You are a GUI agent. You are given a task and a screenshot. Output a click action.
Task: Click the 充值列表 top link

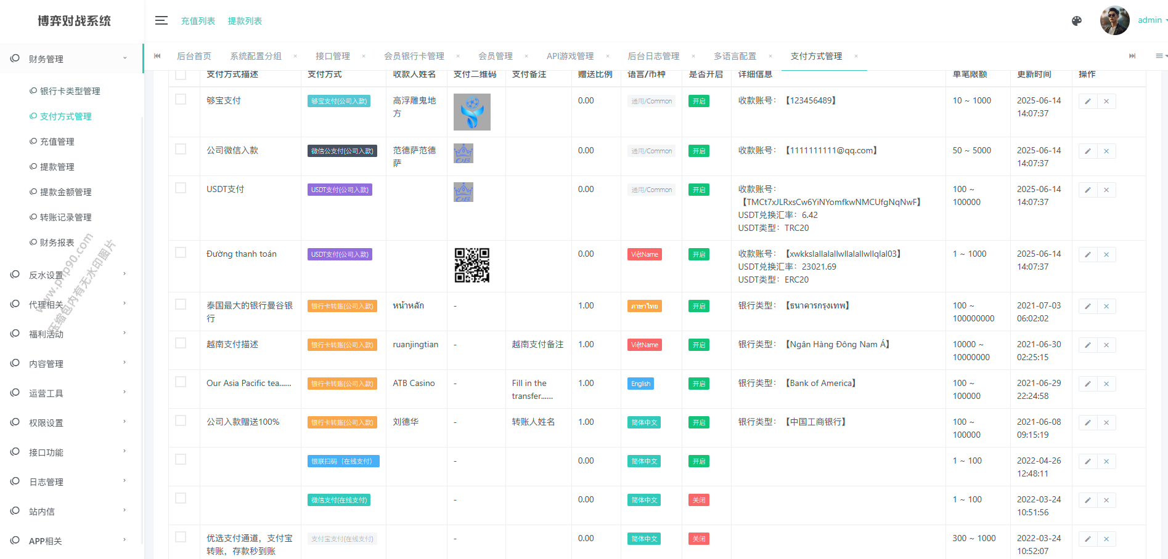click(198, 21)
